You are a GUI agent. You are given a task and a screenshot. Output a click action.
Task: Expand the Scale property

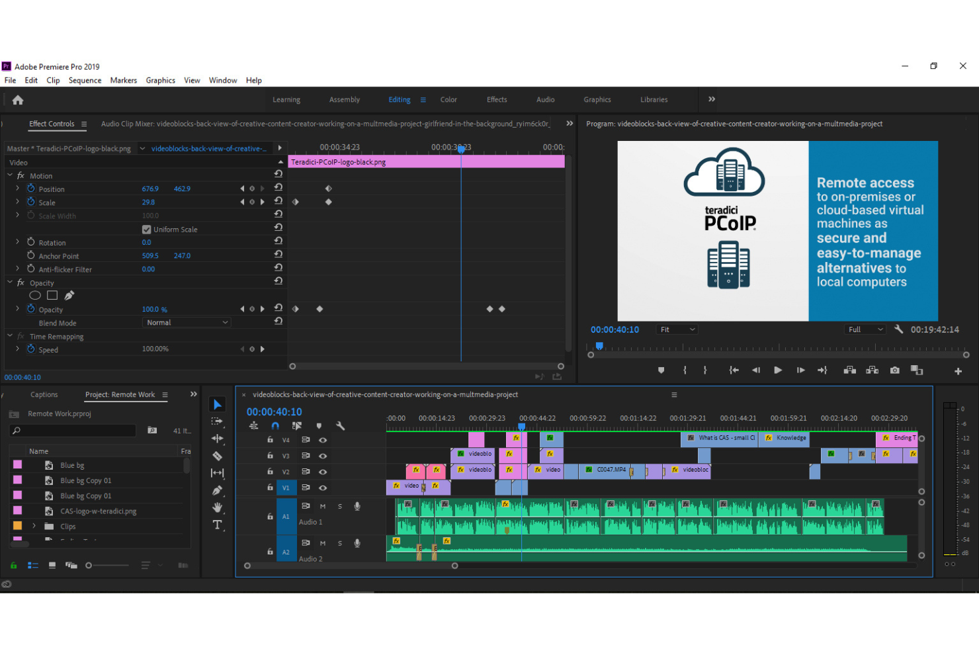click(17, 201)
